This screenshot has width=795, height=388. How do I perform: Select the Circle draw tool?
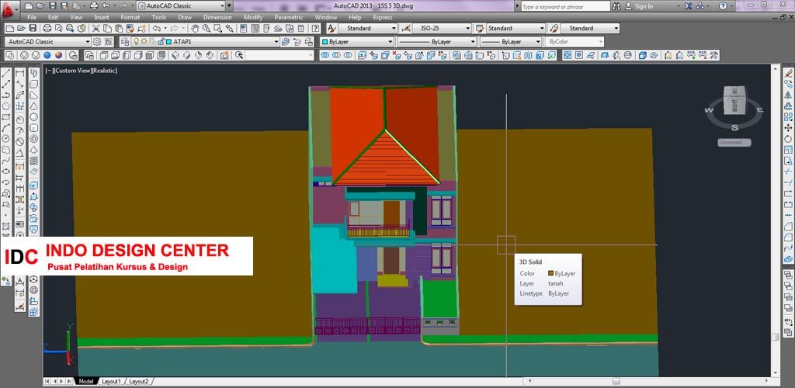pyautogui.click(x=6, y=138)
